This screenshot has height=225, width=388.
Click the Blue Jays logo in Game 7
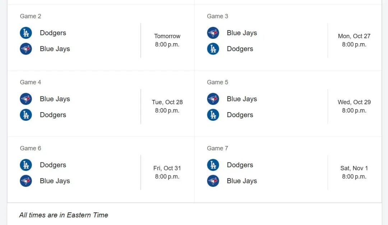coord(213,181)
